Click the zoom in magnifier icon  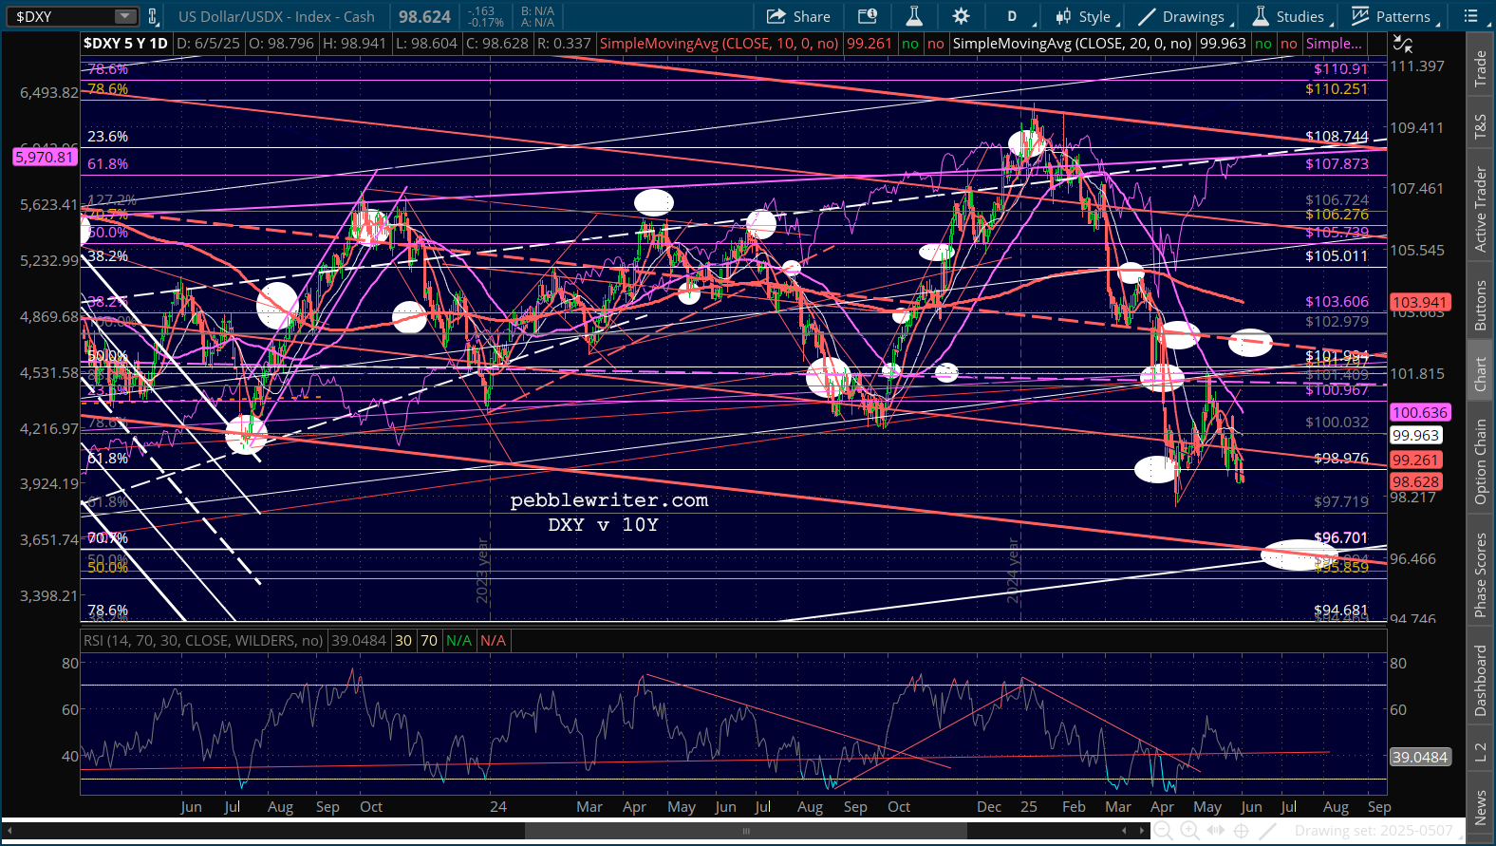pos(1189,831)
